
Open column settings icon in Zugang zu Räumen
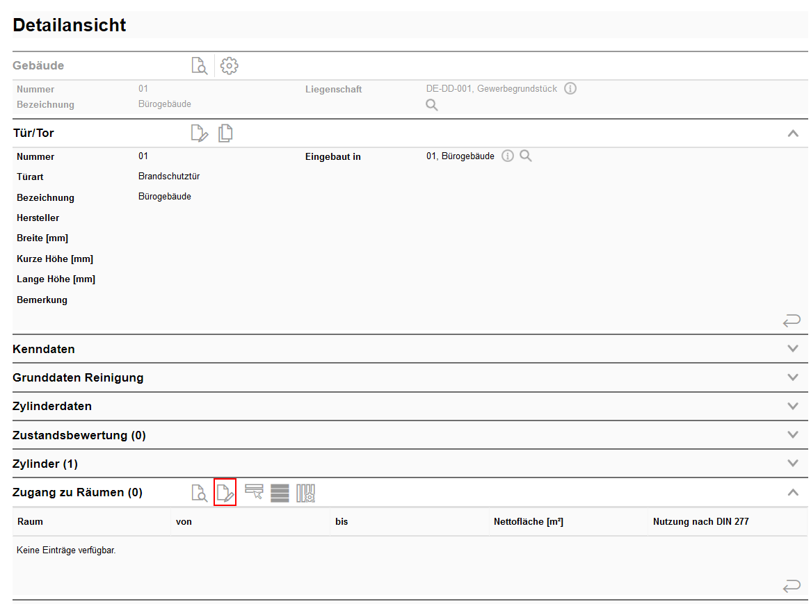pos(306,493)
